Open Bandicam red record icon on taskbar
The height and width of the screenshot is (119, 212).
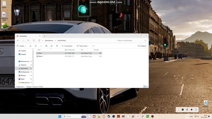(152, 116)
